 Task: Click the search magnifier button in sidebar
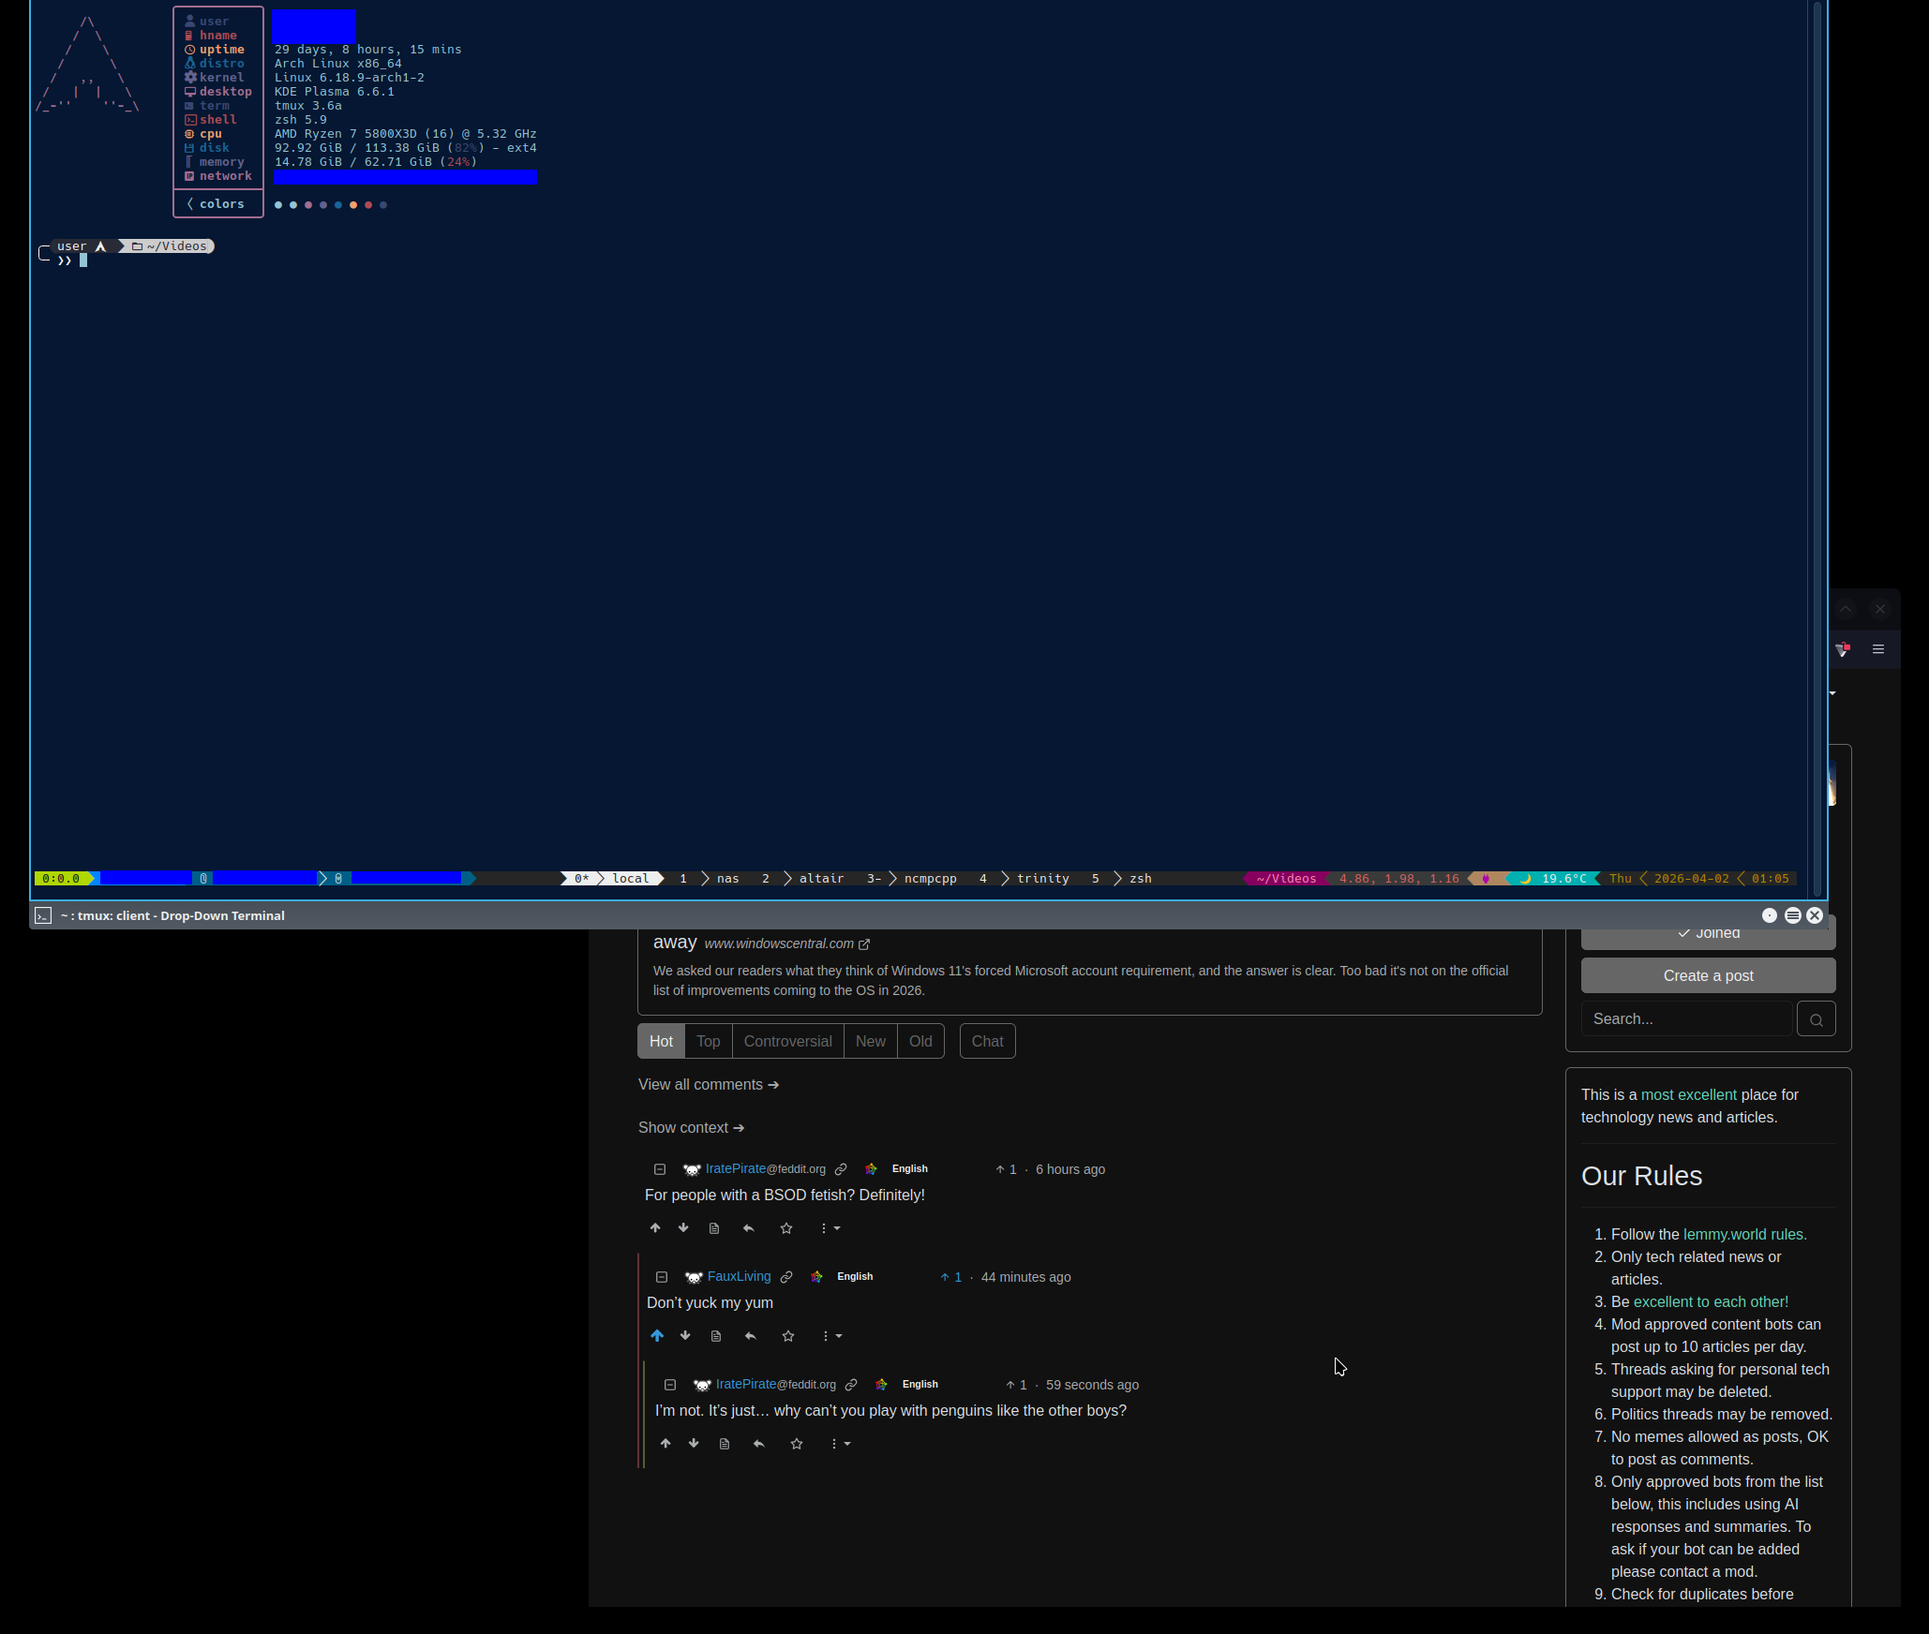pos(1816,1019)
